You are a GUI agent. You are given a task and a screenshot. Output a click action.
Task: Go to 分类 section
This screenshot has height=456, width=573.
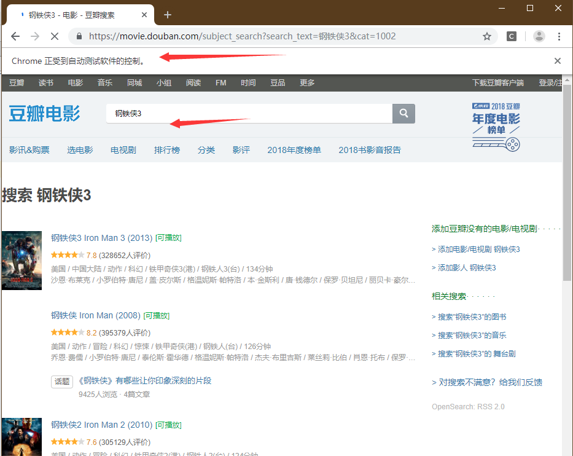pos(206,150)
